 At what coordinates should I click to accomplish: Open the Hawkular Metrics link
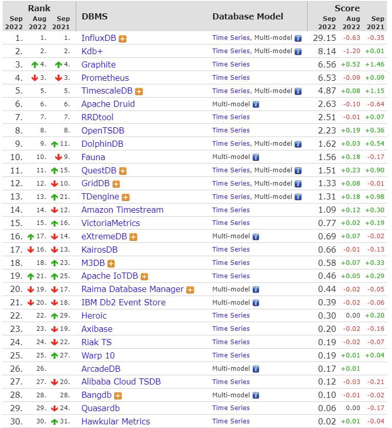tap(116, 421)
